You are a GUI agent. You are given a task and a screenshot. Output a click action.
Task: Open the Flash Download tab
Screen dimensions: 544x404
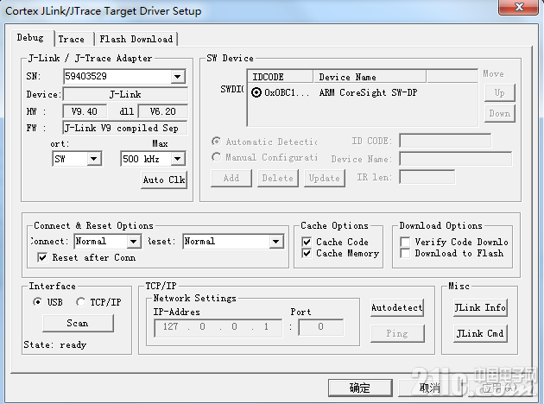coord(136,39)
